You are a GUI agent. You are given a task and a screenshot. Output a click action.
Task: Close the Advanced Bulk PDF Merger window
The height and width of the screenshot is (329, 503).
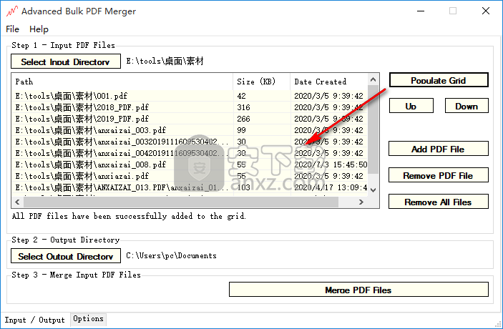pos(486,11)
